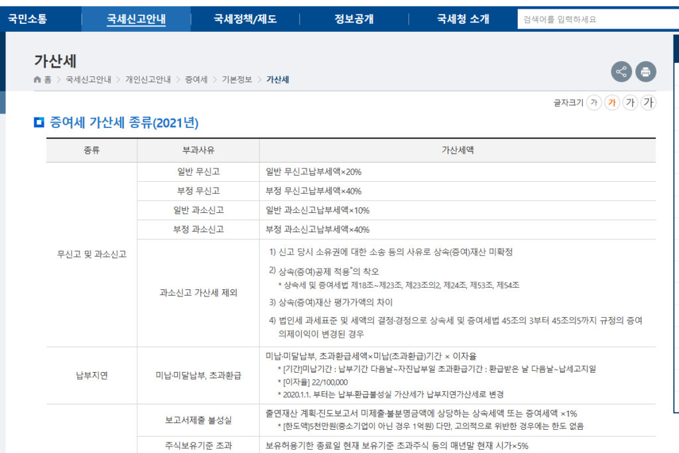Open the 국세정책/제도 dropdown menu

click(x=246, y=19)
